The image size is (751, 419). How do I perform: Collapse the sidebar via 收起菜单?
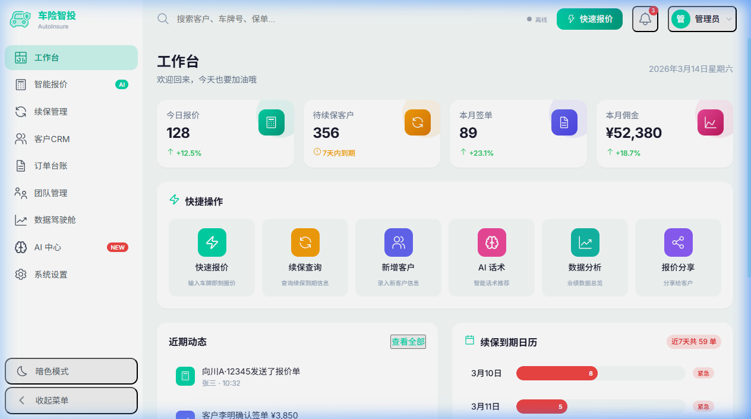click(71, 401)
